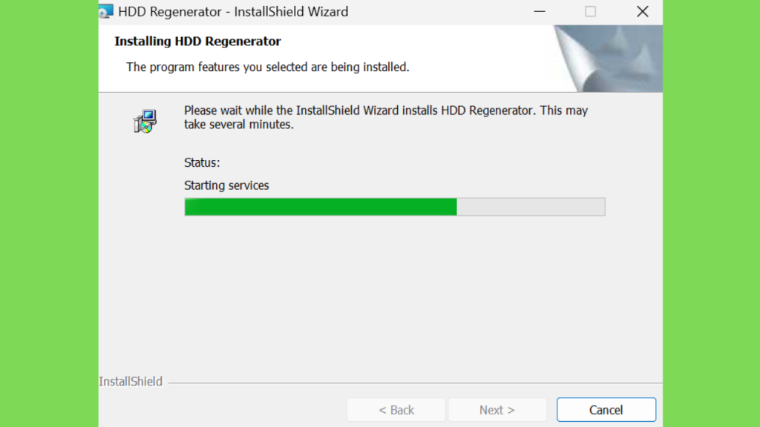Click the 'Installing HDD Regenerator' heading
Viewport: 760px width, 427px height.
pos(197,42)
